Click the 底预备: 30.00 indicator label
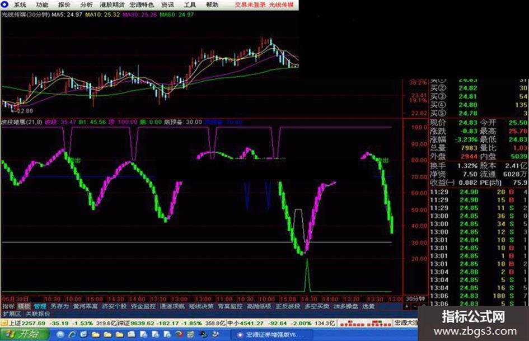 pyautogui.click(x=183, y=122)
